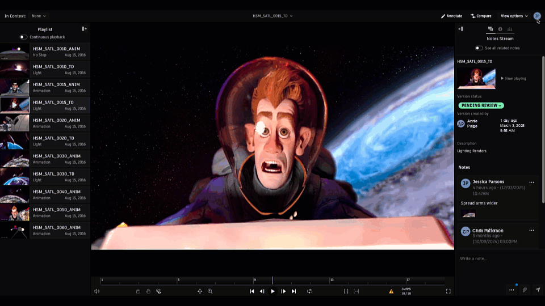
Task: Mute the audio volume icon
Action: (97, 291)
